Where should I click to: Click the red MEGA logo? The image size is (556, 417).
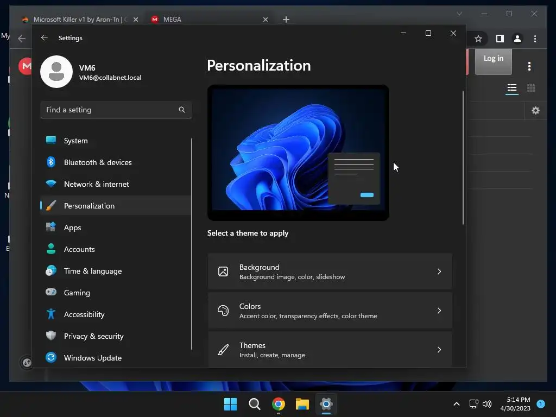click(26, 66)
